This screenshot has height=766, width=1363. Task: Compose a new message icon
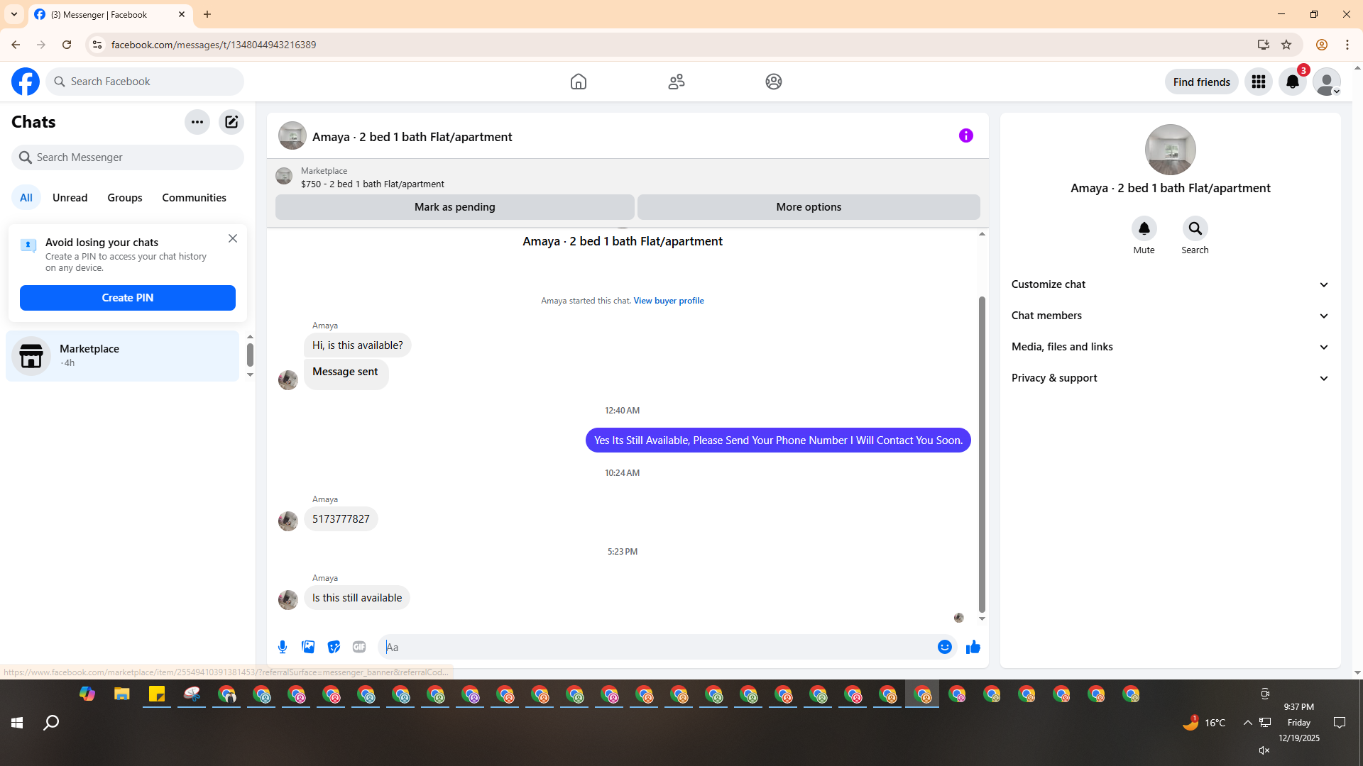pyautogui.click(x=231, y=122)
